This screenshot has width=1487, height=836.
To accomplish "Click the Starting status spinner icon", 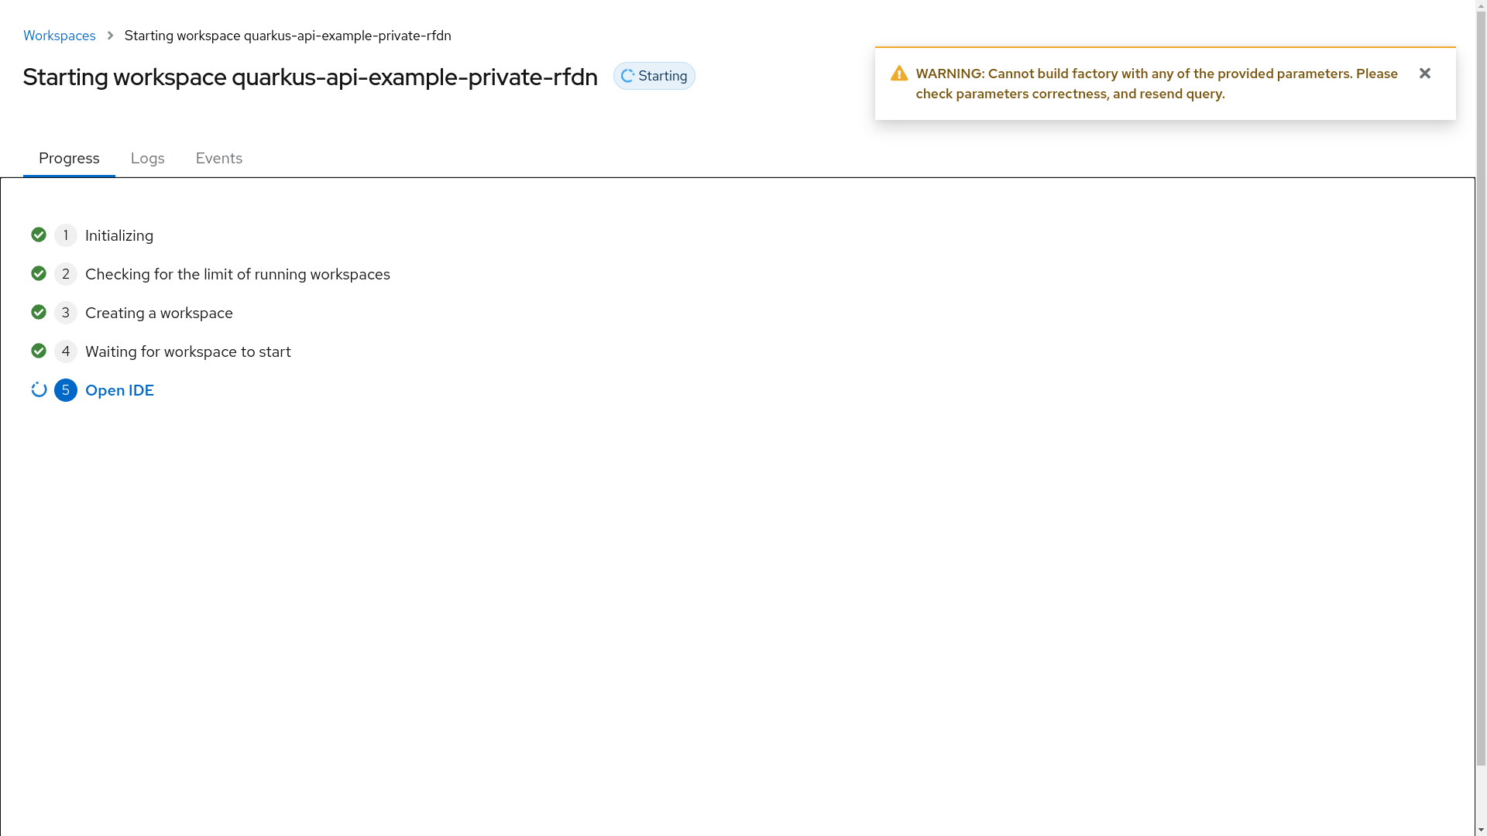I will tap(628, 76).
